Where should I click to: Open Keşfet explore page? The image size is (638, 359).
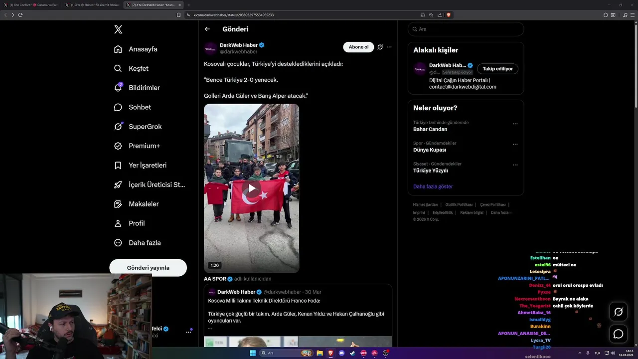pos(132,68)
